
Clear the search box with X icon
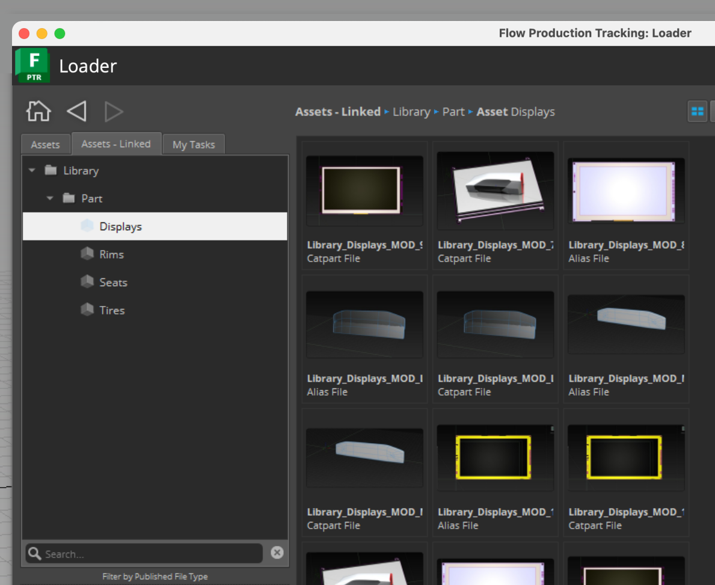point(277,553)
